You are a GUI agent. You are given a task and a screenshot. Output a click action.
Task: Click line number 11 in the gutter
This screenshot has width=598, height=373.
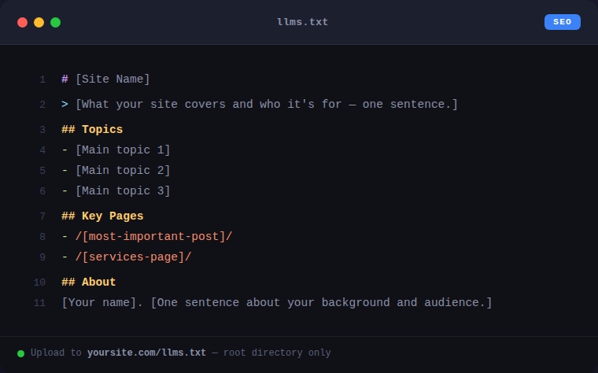[39, 303]
